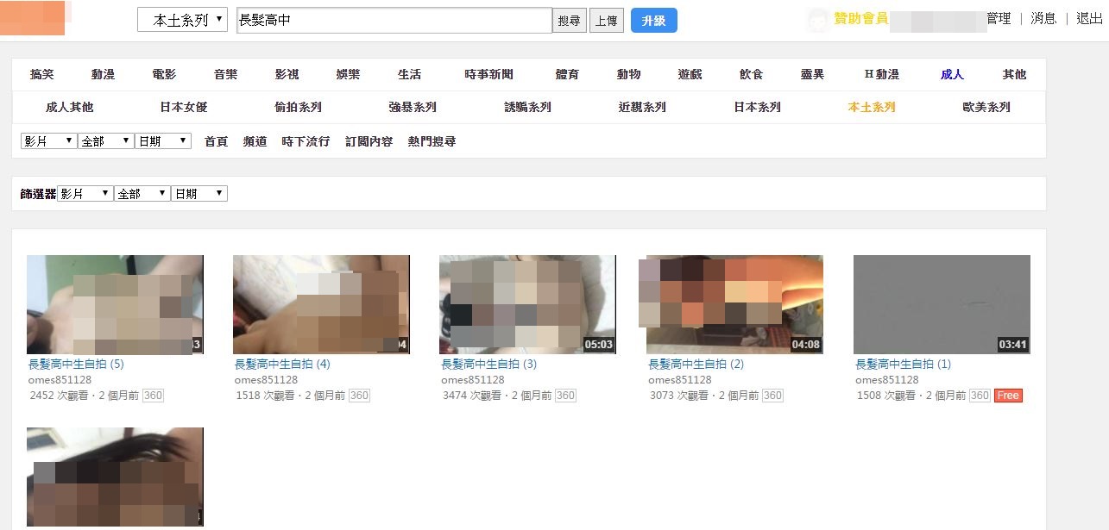
Task: Click the red Free badge on video (1)
Action: (x=1007, y=396)
